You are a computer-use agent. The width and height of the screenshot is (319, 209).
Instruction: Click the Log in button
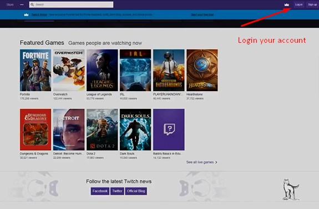[x=298, y=4]
